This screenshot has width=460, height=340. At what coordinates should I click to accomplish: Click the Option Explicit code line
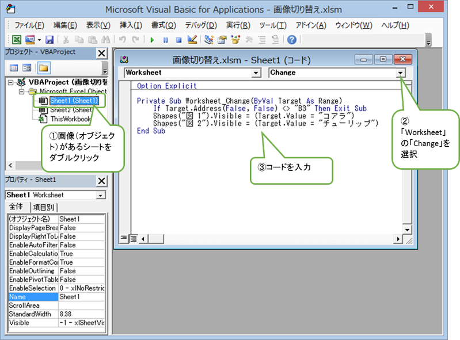pos(166,86)
